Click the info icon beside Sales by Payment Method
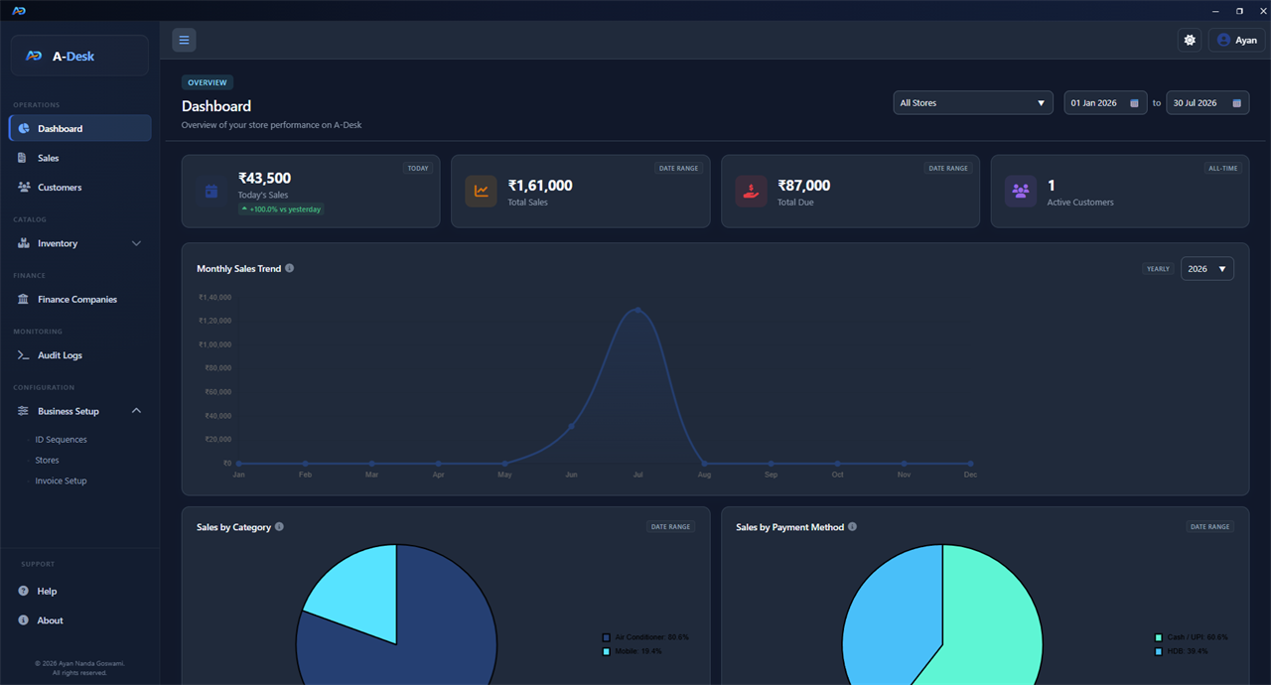The image size is (1271, 685). tap(852, 526)
